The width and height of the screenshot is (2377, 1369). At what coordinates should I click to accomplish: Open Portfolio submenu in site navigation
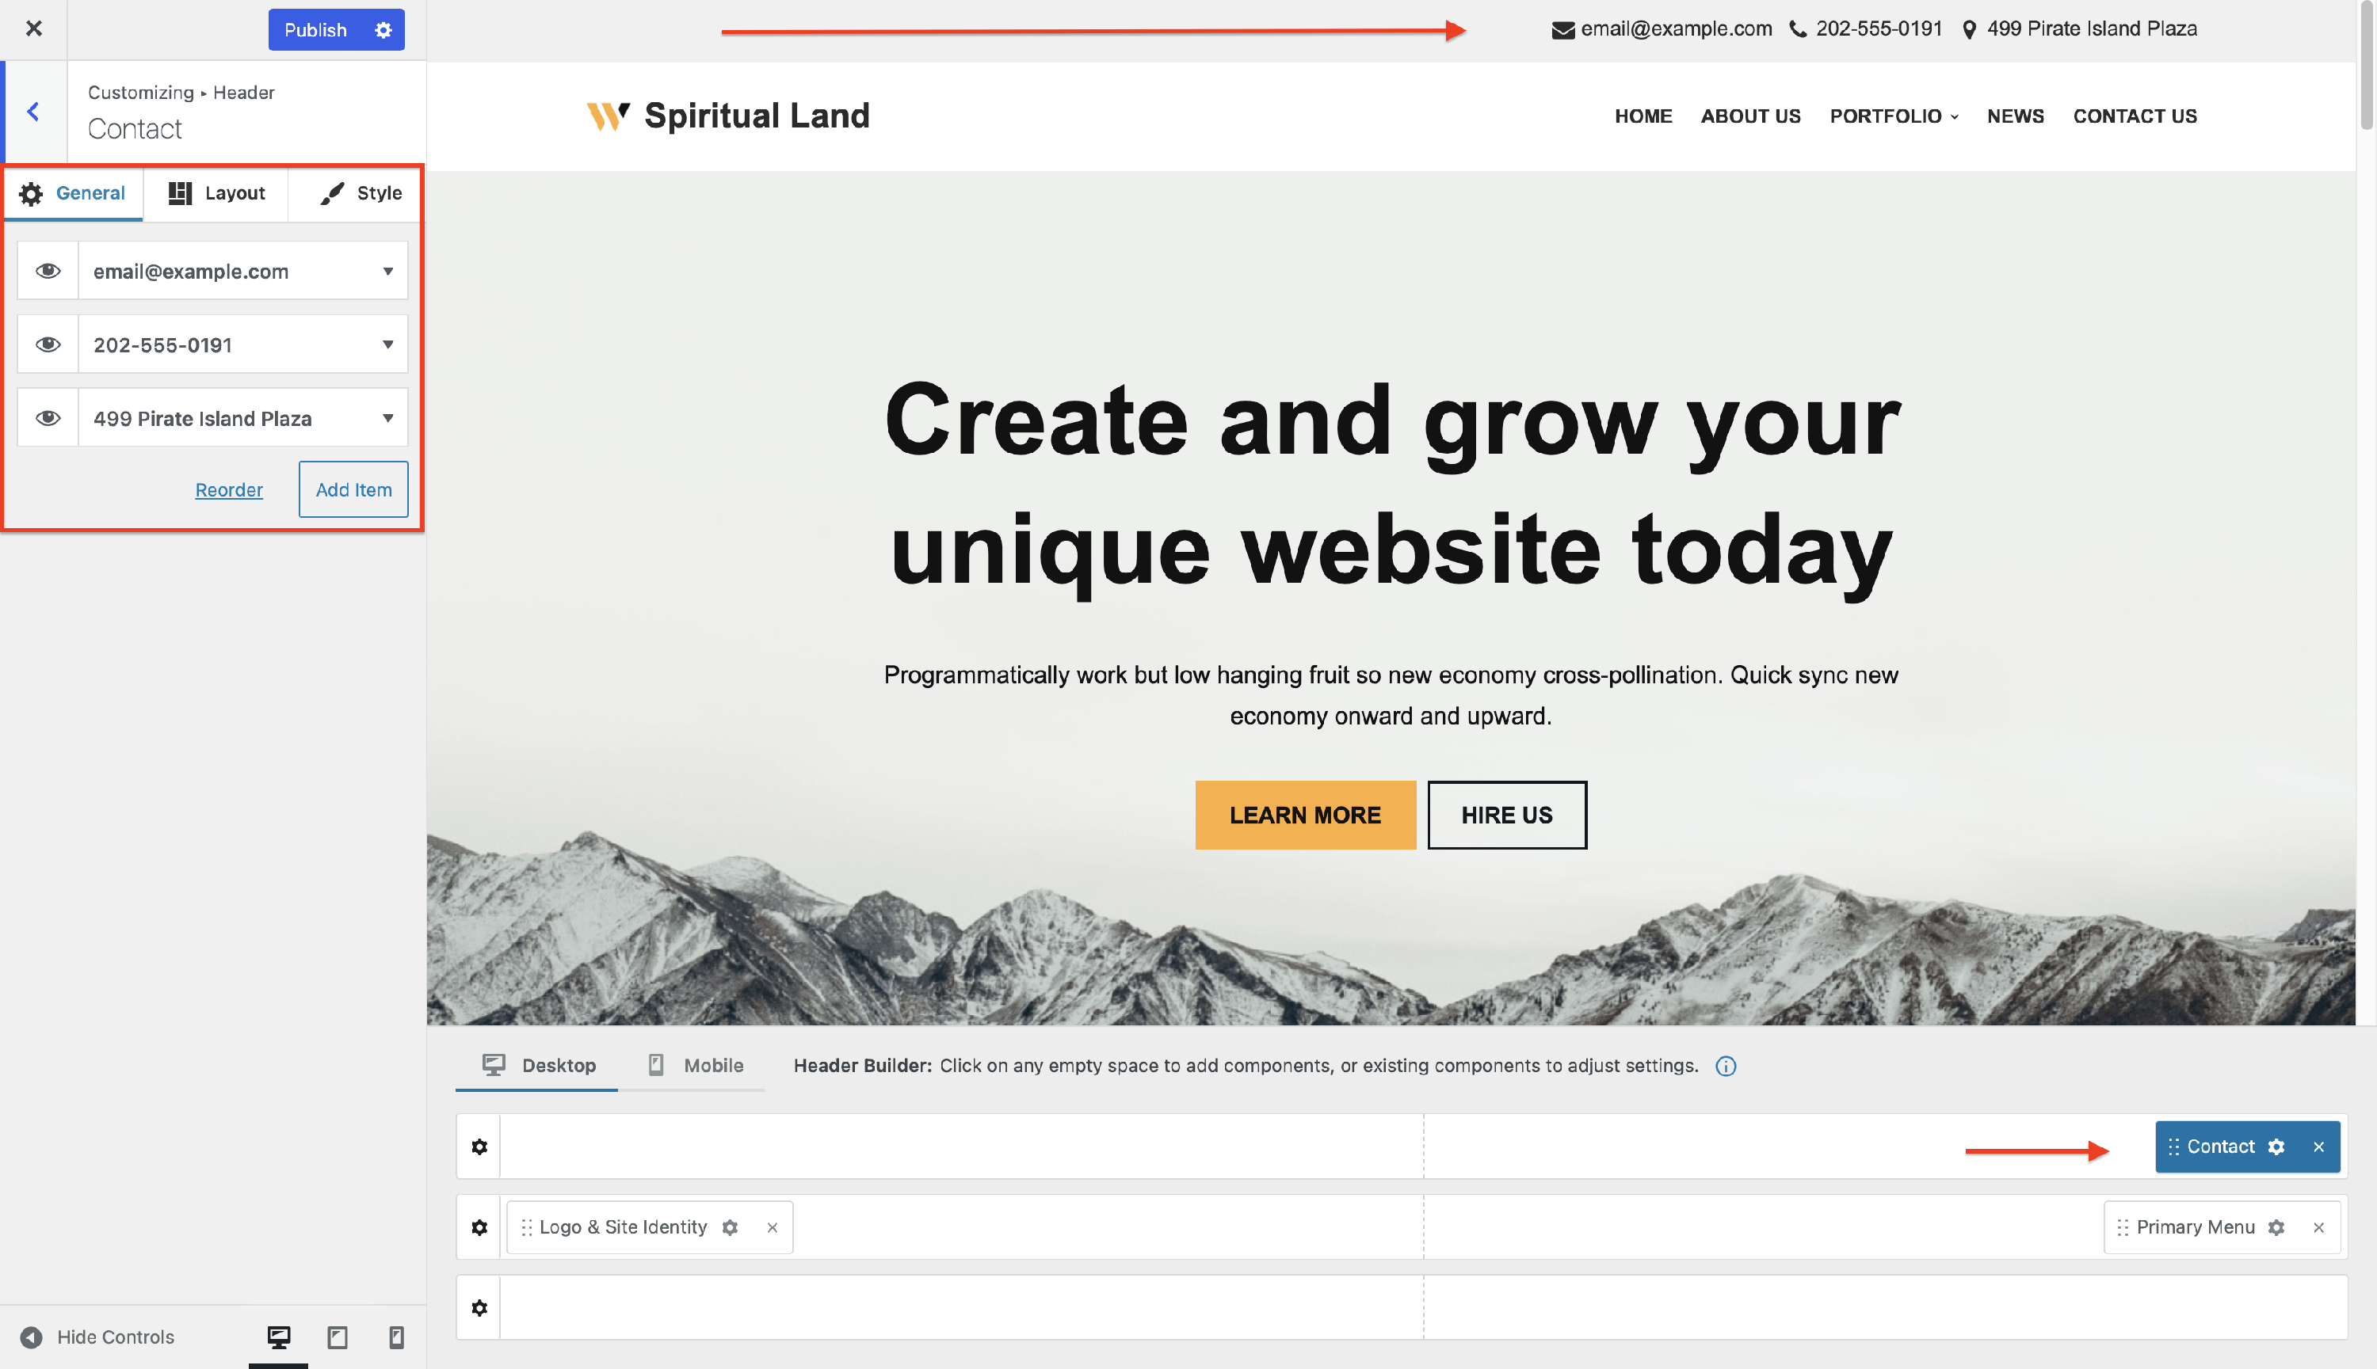tap(1894, 116)
